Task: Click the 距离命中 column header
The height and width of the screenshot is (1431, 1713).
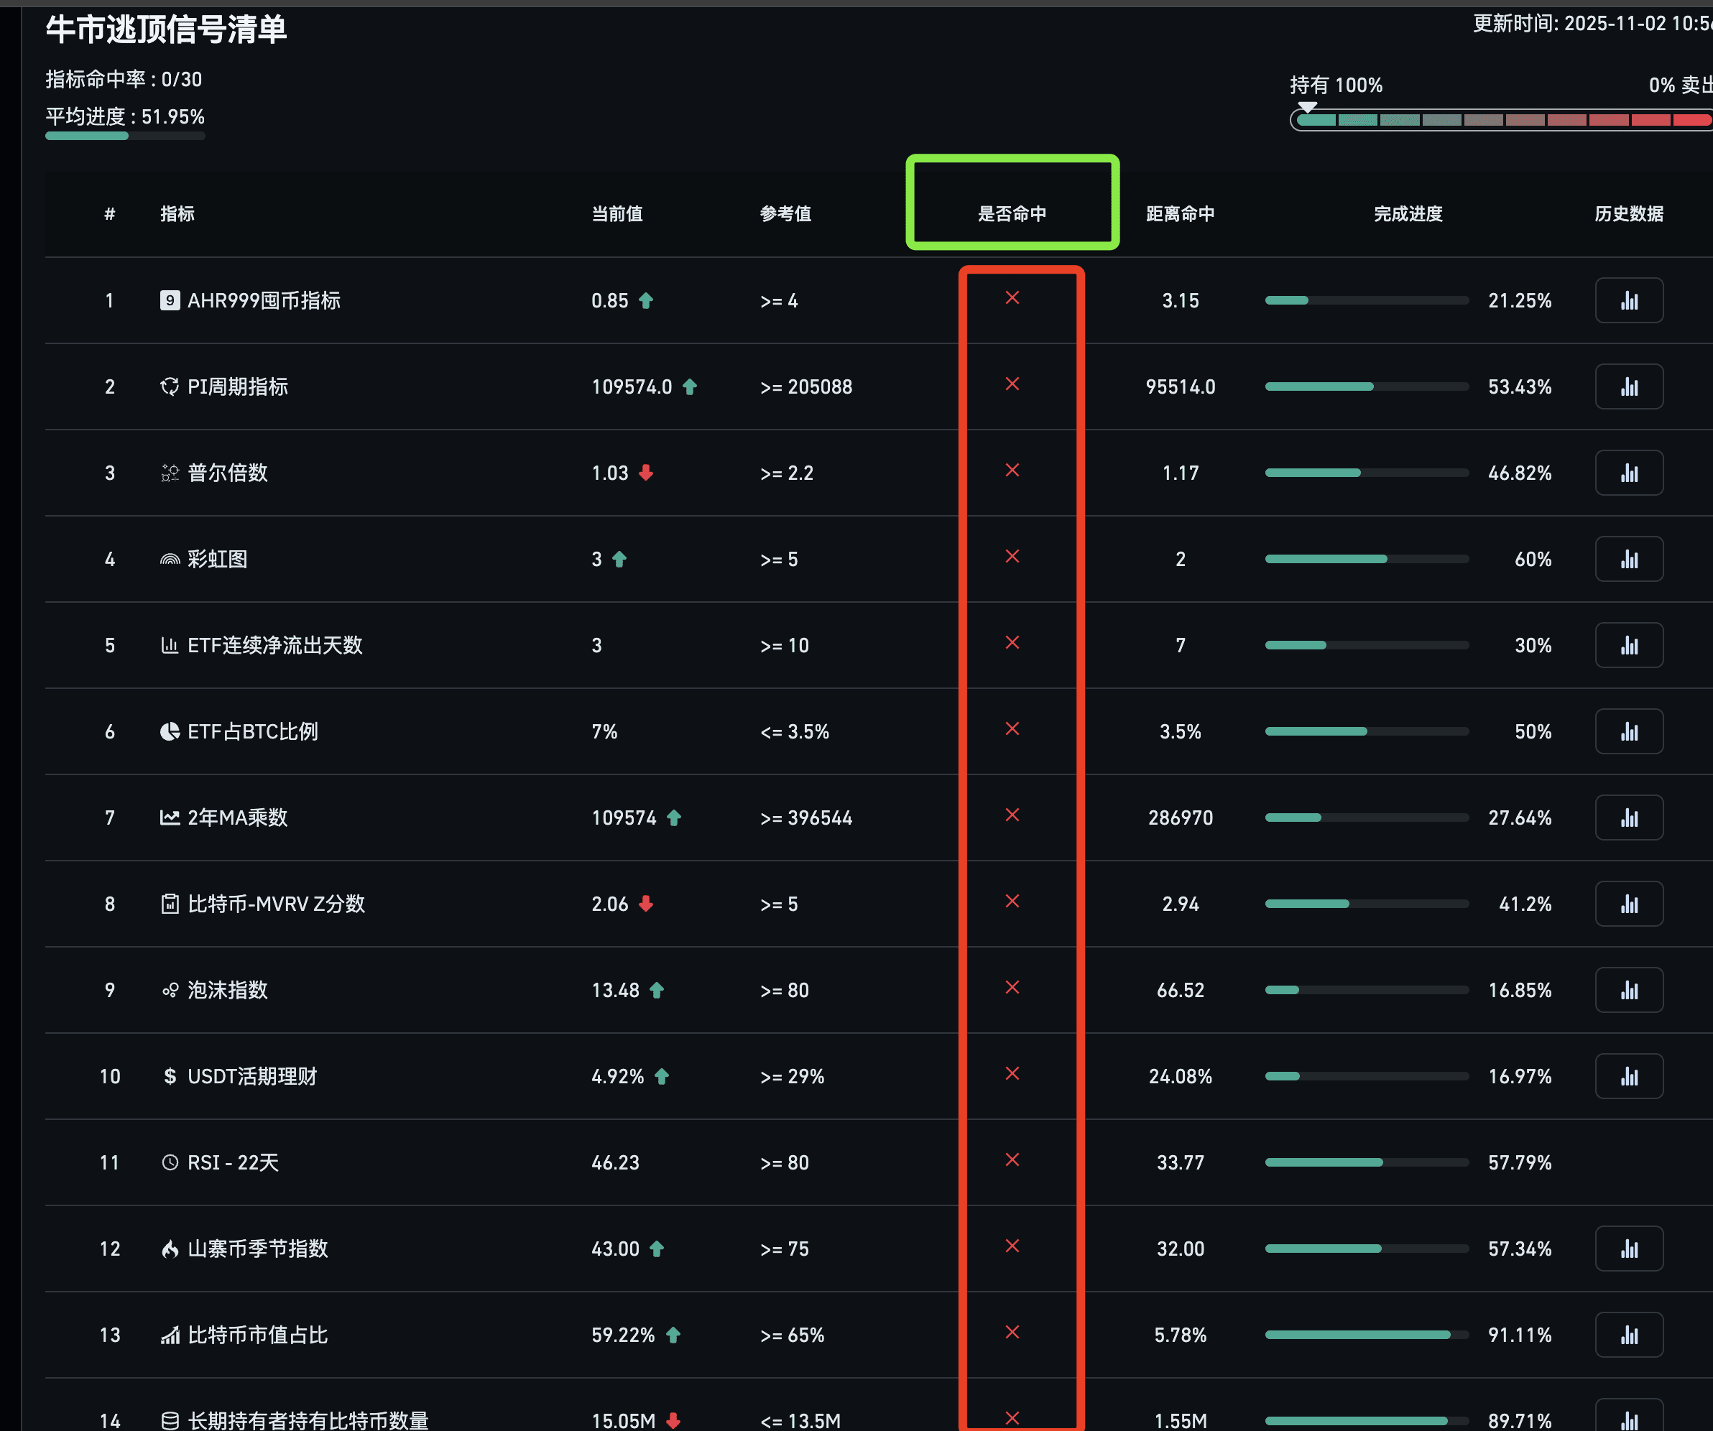Action: point(1180,213)
